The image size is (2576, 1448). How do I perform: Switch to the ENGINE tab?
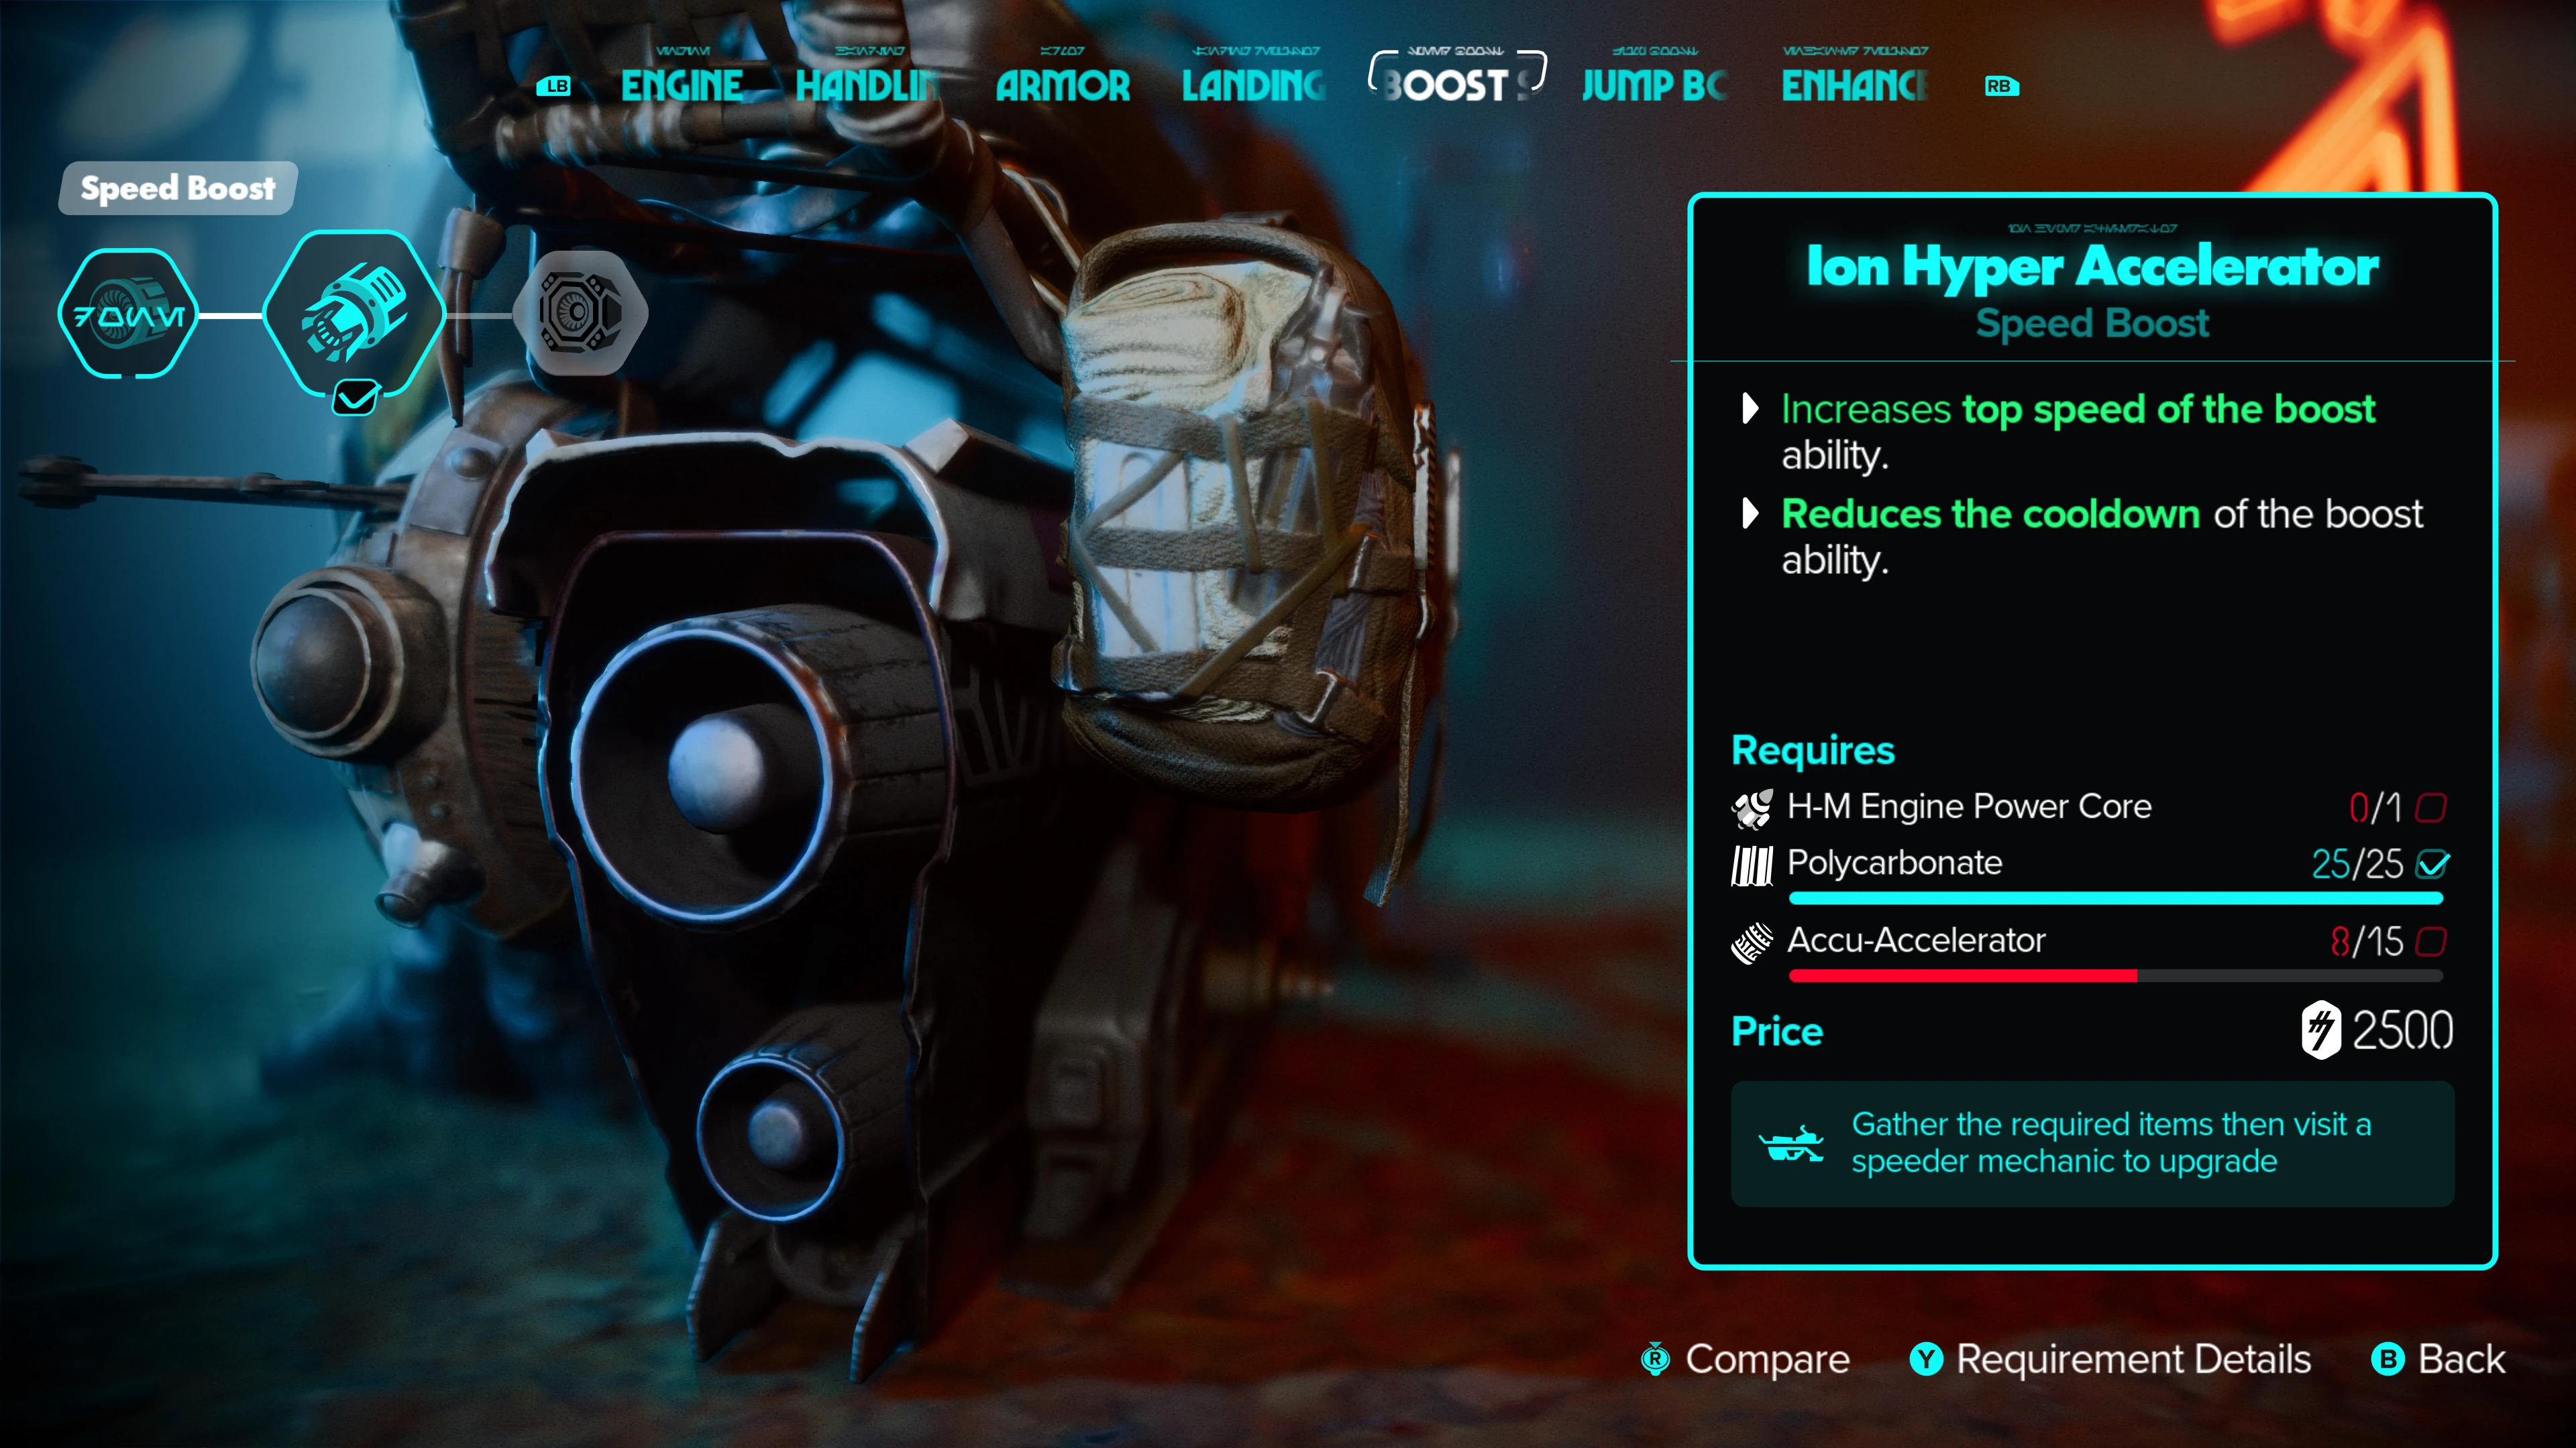[x=682, y=86]
